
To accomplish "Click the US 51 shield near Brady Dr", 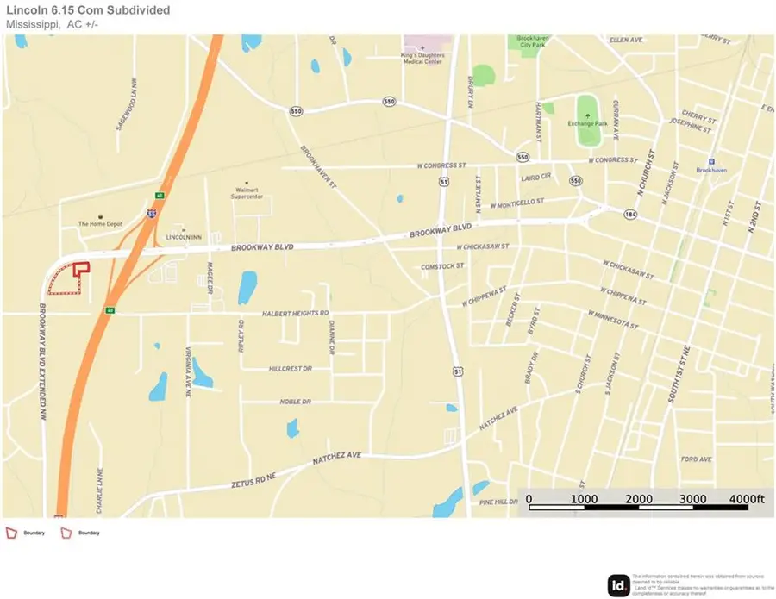I will click(x=458, y=371).
